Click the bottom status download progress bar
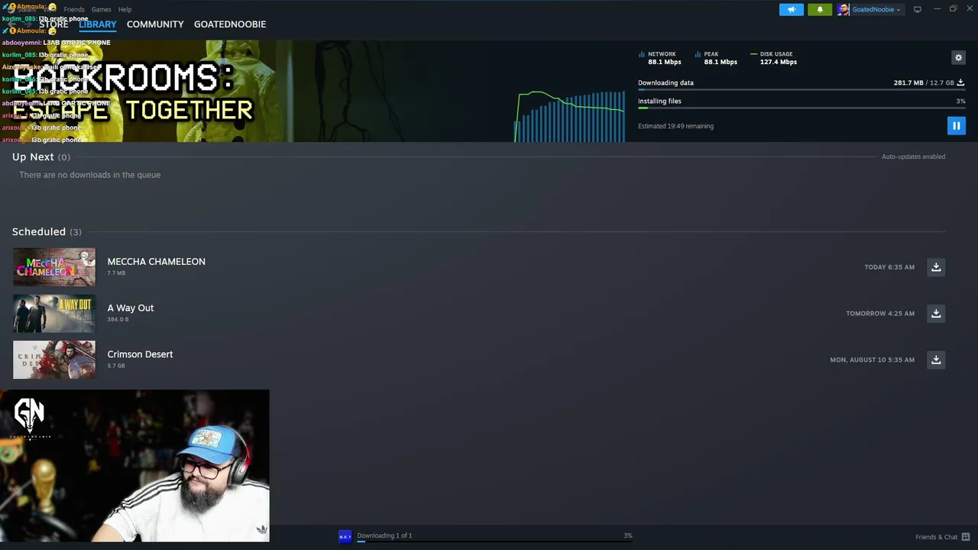This screenshot has height=550, width=978. pyautogui.click(x=494, y=541)
